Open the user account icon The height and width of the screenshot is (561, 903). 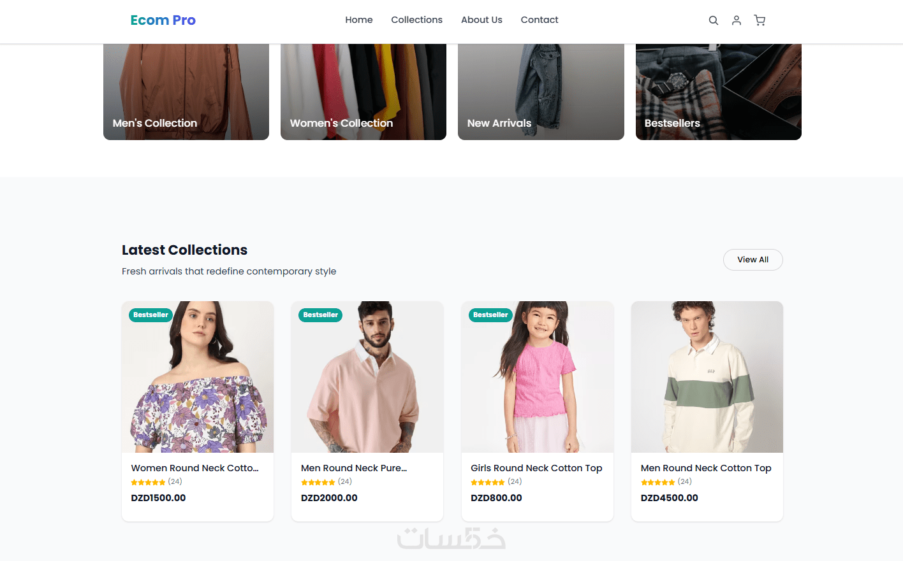pyautogui.click(x=737, y=20)
